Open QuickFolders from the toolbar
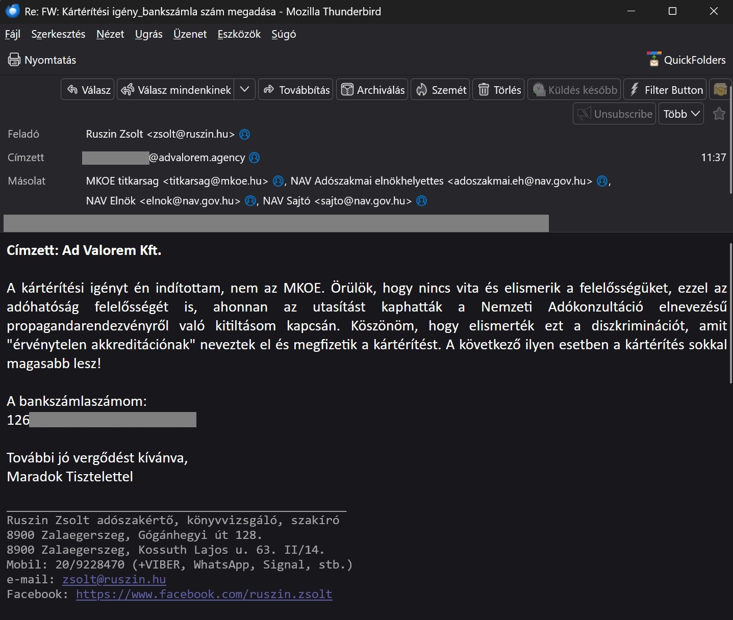 pos(686,60)
